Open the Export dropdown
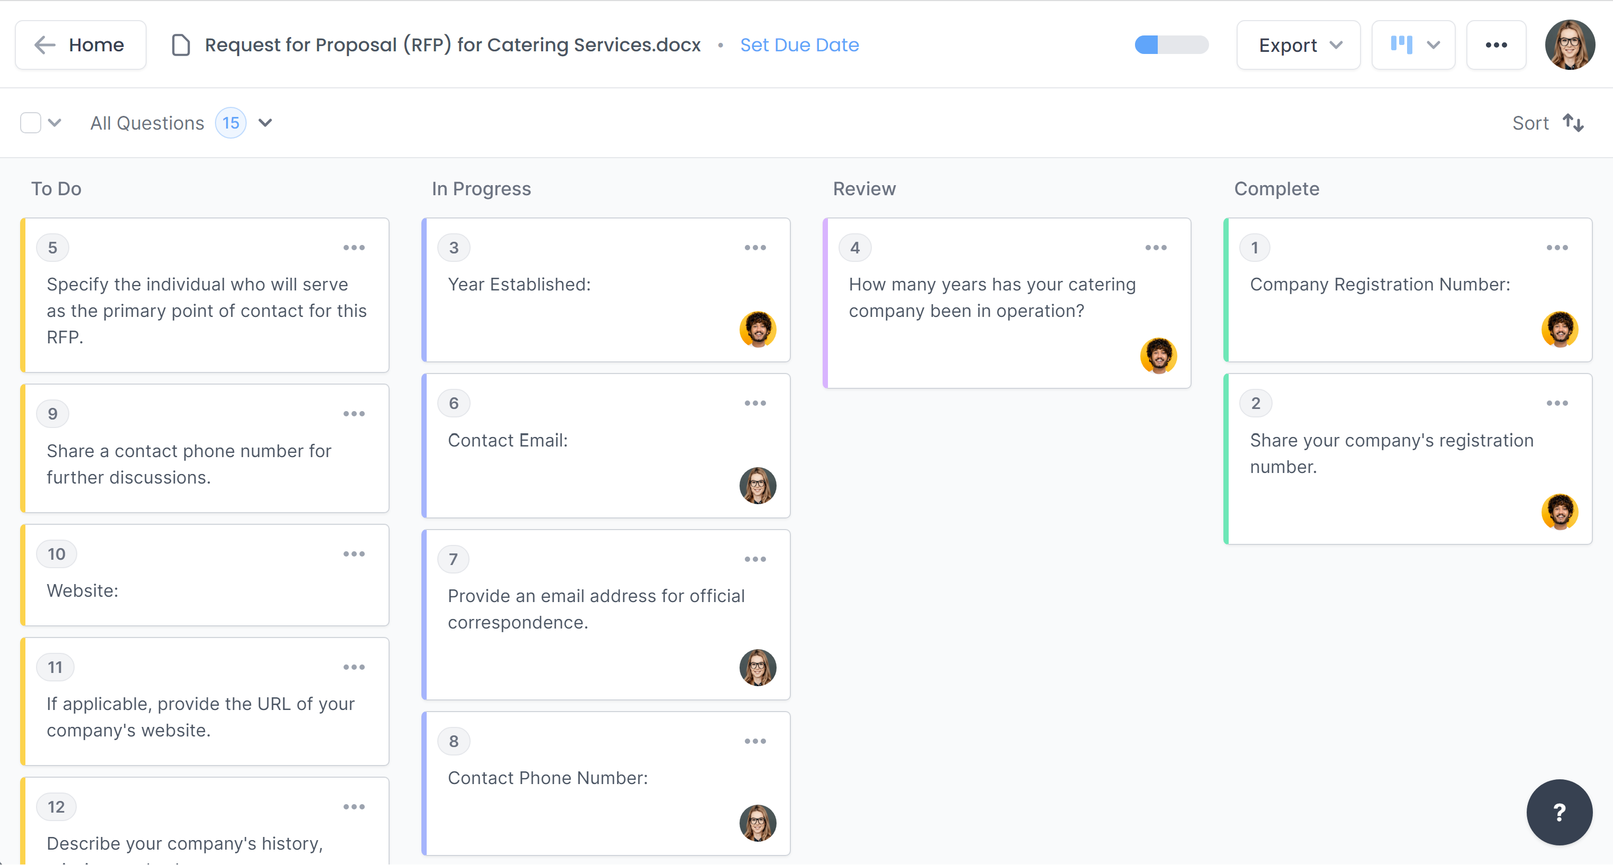The height and width of the screenshot is (865, 1613). click(x=1298, y=45)
